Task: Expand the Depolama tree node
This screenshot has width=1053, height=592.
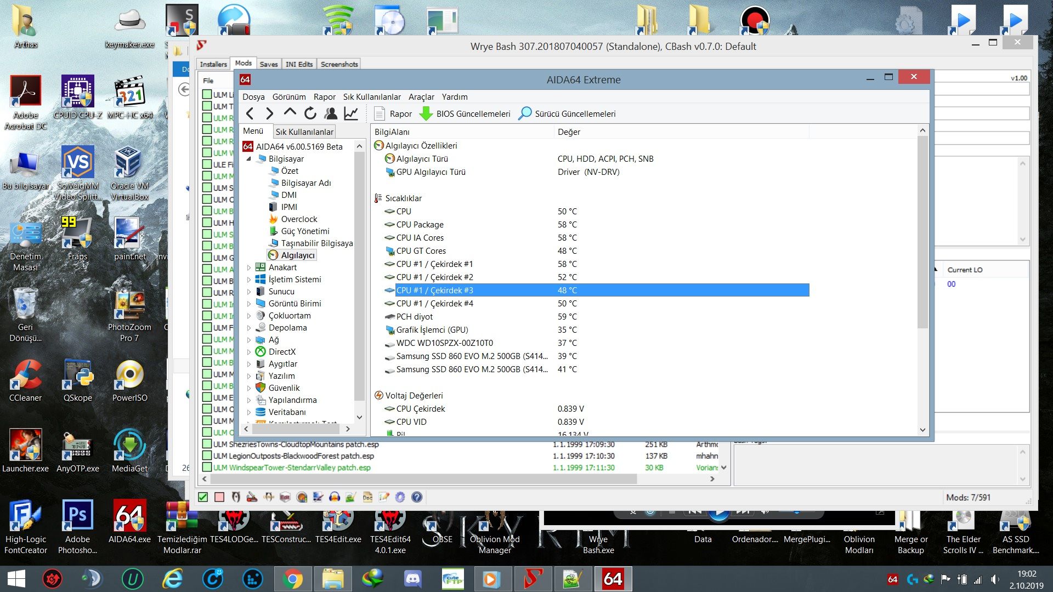Action: [249, 328]
